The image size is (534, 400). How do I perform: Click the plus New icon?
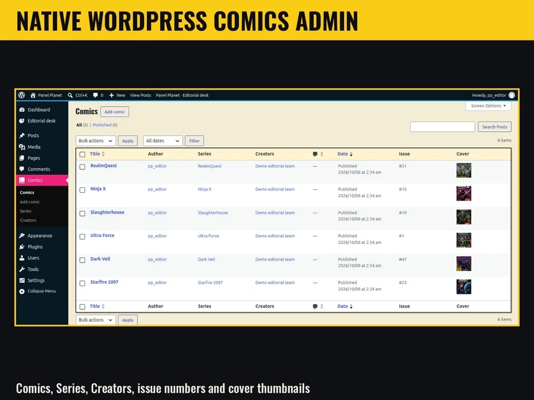pyautogui.click(x=111, y=95)
